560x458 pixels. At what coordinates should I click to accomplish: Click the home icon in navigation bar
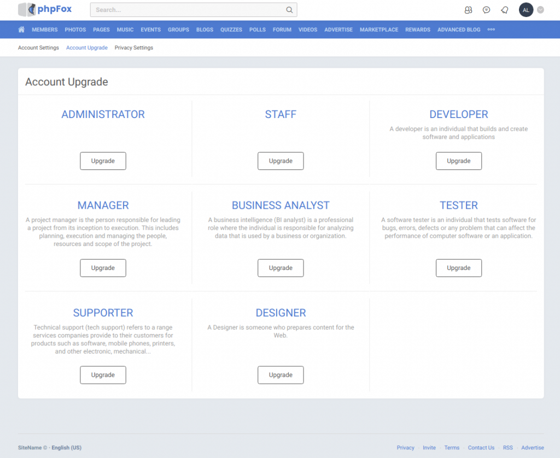[21, 30]
